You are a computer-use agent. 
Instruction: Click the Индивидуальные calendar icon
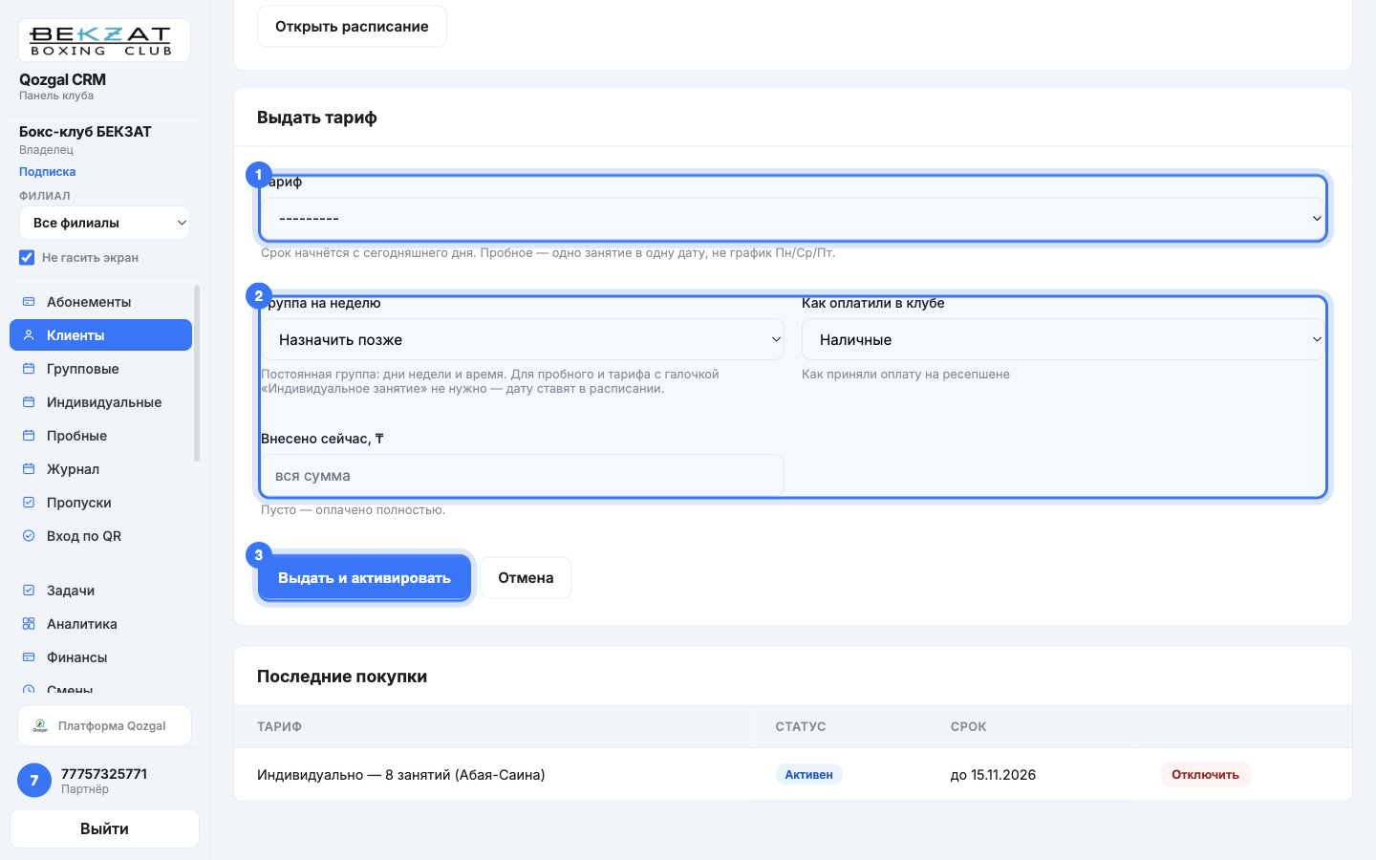point(29,402)
